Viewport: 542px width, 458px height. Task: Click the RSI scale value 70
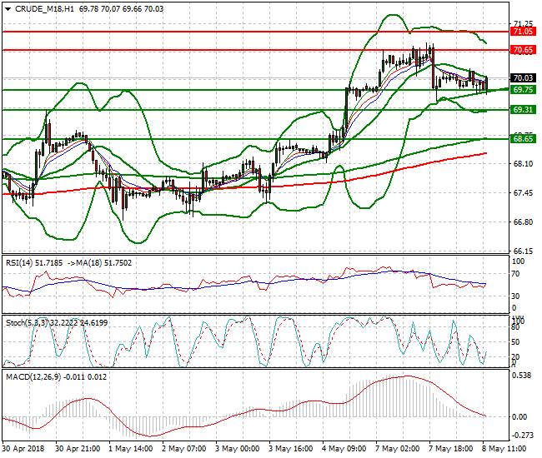[515, 274]
